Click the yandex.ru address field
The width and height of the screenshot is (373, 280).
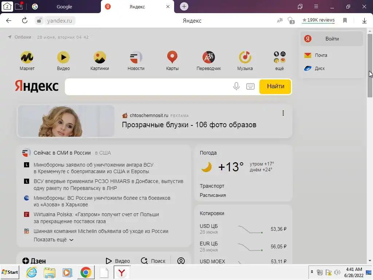[59, 21]
